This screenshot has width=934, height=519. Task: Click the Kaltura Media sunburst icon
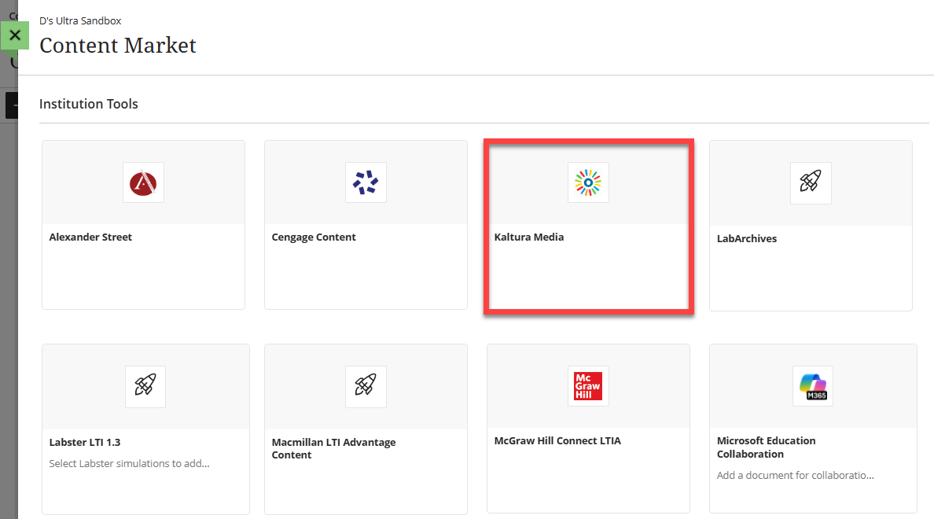pos(588,182)
